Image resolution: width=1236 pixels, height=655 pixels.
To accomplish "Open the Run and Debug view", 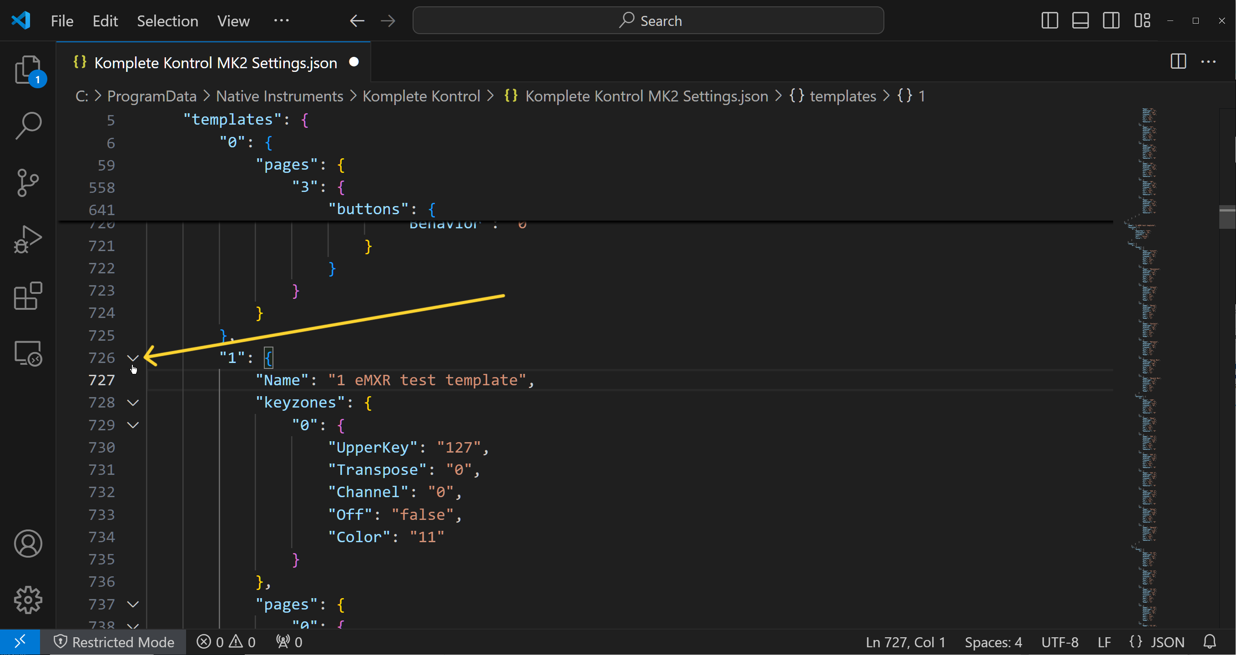I will (28, 239).
